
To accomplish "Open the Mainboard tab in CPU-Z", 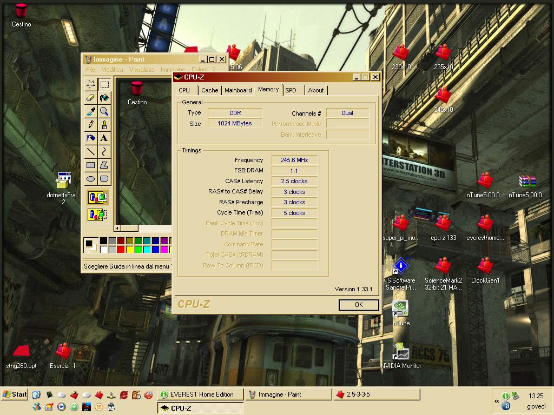I will point(238,90).
